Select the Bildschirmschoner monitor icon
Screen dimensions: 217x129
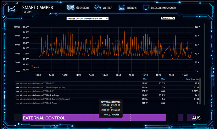pyautogui.click(x=146, y=8)
